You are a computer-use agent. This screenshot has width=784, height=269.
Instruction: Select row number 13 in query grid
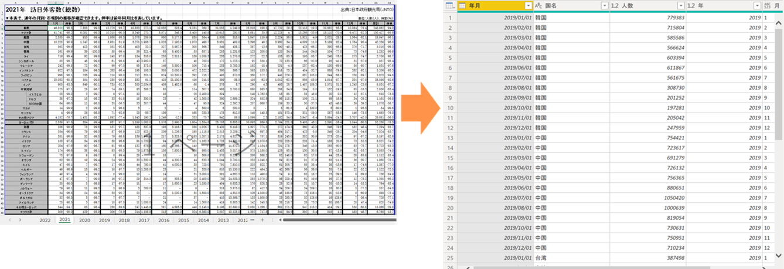[x=451, y=138]
